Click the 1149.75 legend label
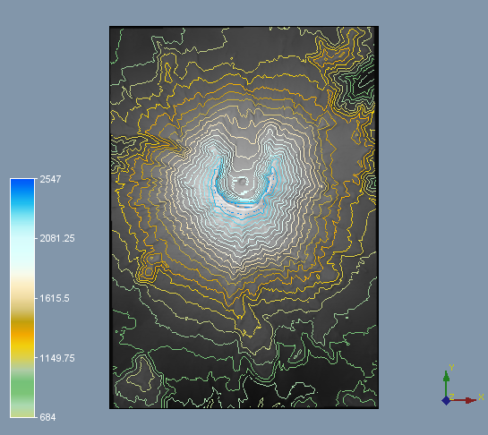This screenshot has height=435, width=488. [57, 358]
